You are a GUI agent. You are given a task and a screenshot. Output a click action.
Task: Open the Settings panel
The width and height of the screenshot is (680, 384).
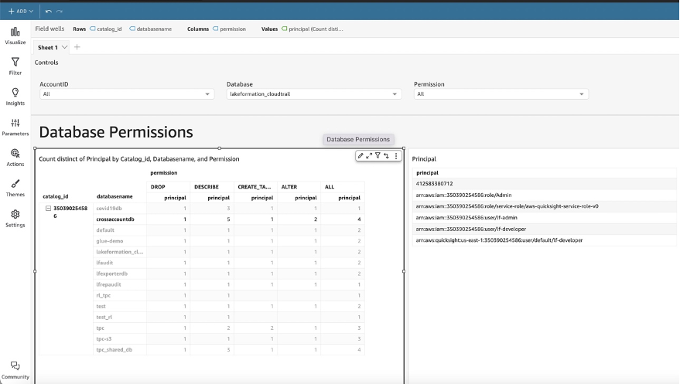pos(15,219)
